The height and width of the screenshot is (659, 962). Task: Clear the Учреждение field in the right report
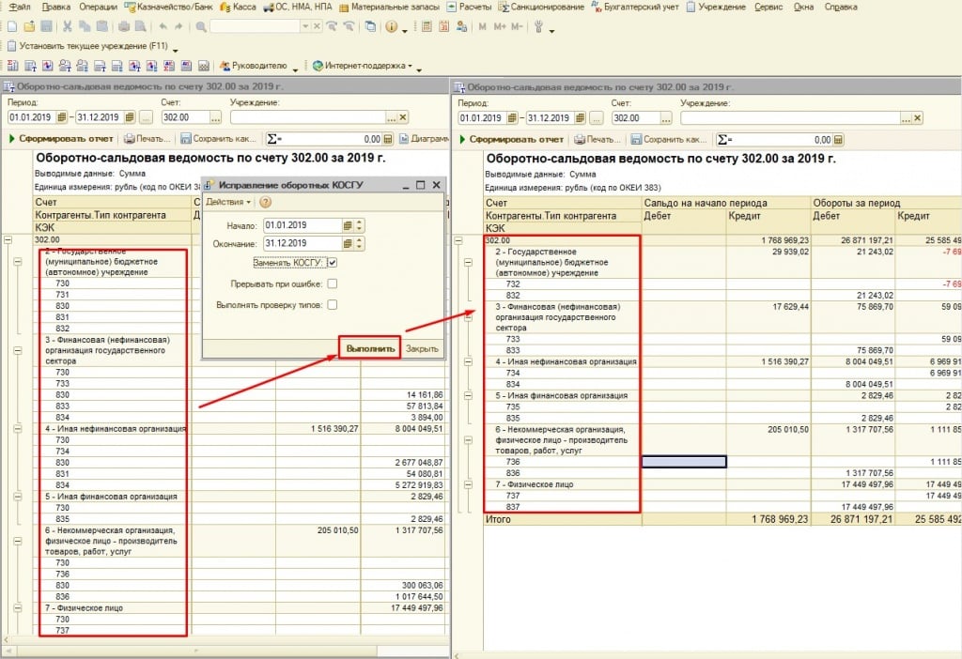[x=917, y=118]
